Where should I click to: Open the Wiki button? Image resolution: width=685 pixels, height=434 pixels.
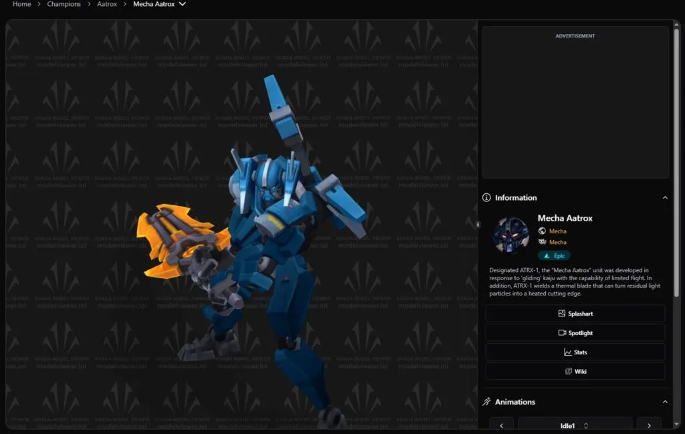[x=575, y=371]
